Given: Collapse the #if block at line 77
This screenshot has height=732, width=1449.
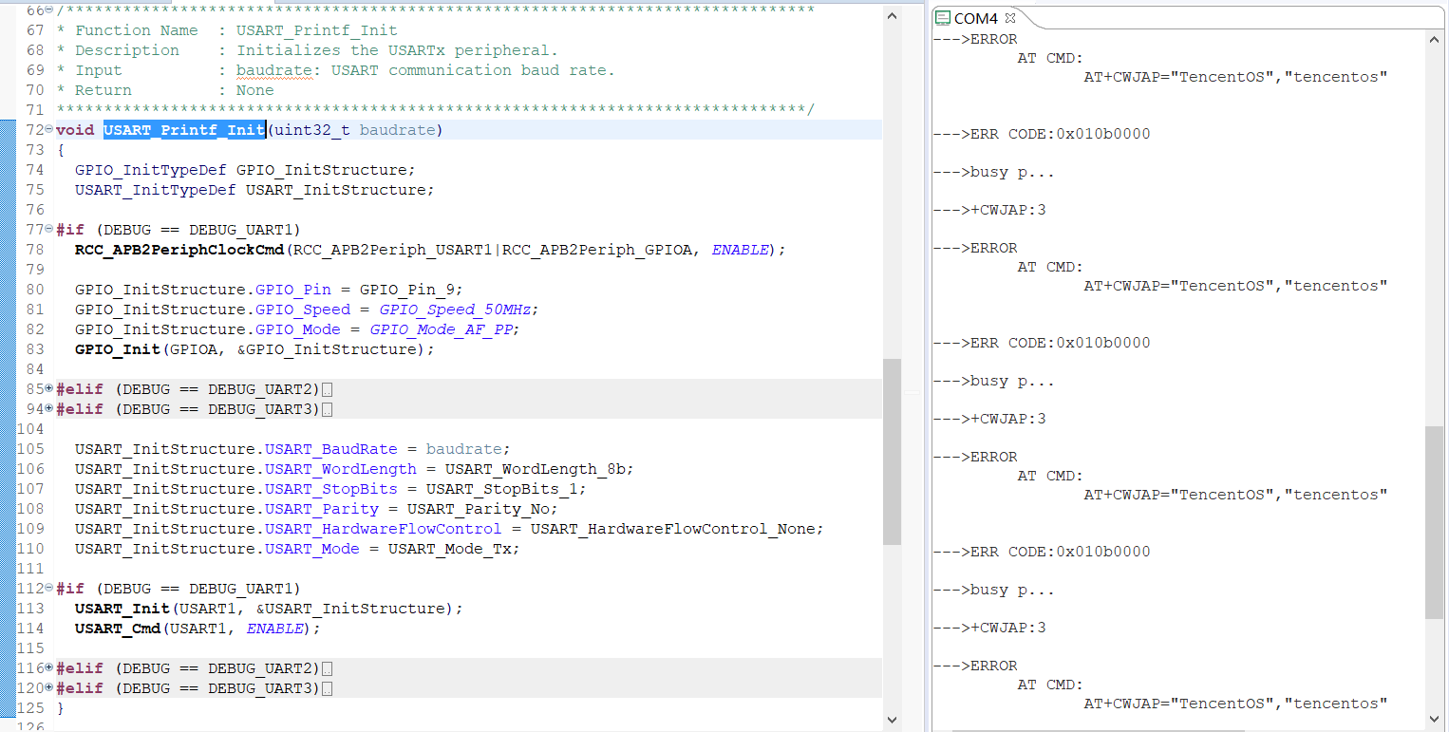Looking at the screenshot, I should tap(49, 230).
